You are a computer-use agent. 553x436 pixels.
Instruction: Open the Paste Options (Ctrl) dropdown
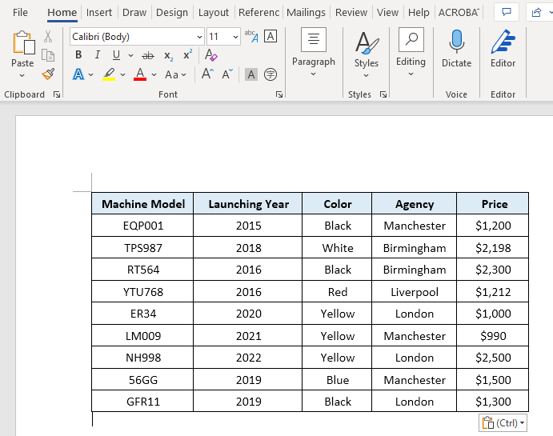pyautogui.click(x=503, y=422)
